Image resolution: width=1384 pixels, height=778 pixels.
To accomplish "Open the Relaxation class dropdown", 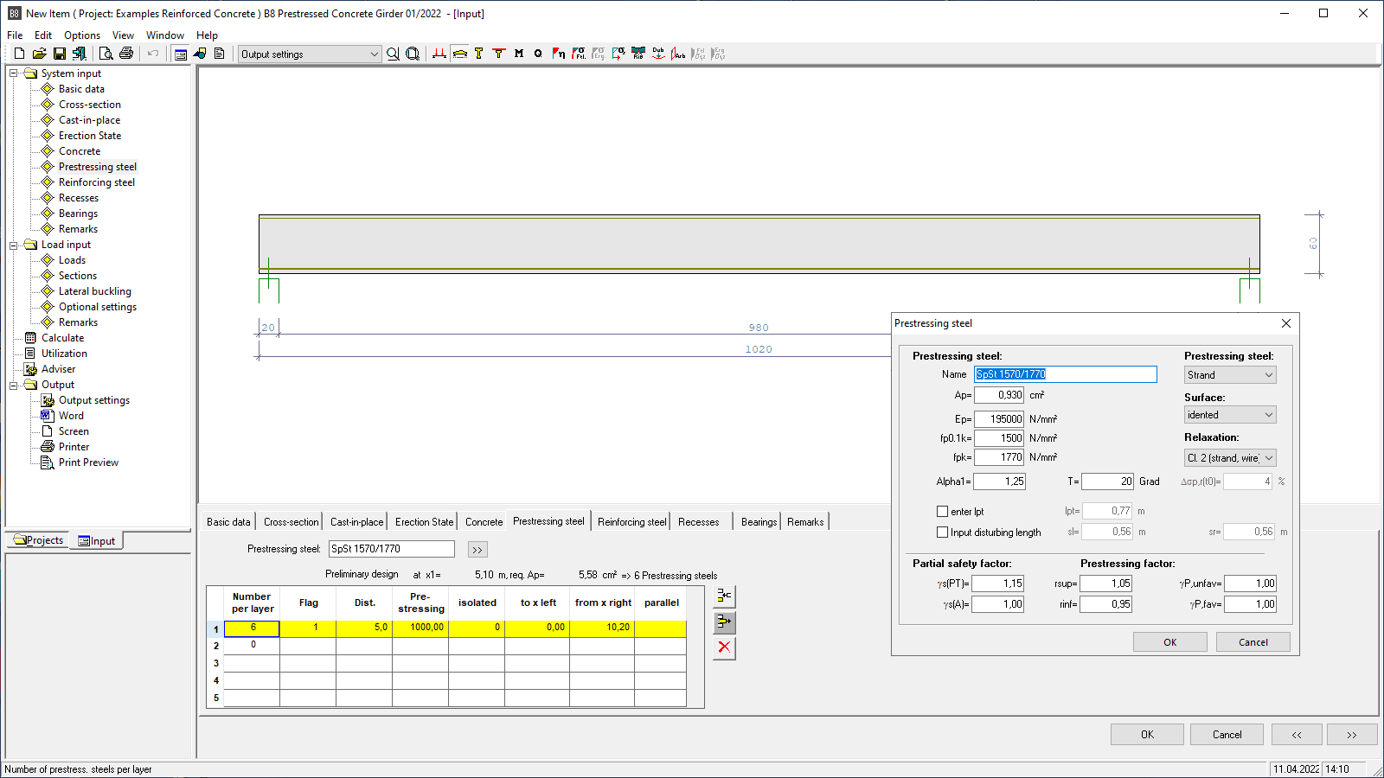I will point(1230,458).
